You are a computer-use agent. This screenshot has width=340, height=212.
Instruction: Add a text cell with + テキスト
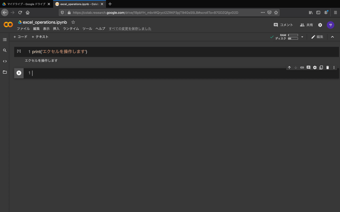(40, 37)
